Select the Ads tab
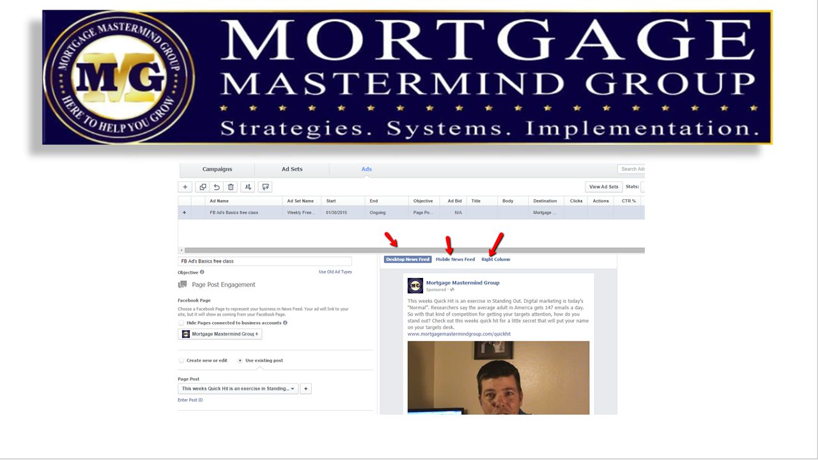Screen dimensions: 818x460 [366, 169]
